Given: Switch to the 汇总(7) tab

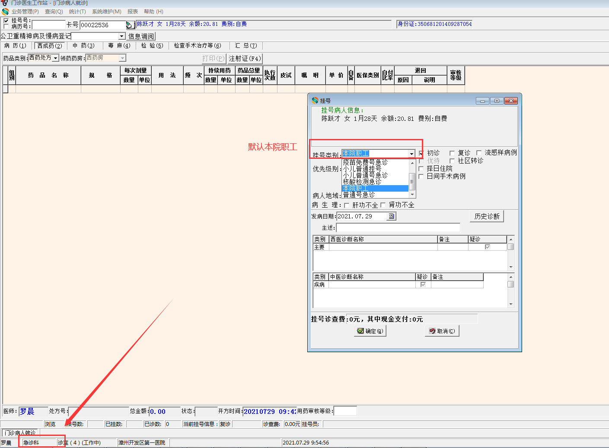Looking at the screenshot, I should click(246, 46).
